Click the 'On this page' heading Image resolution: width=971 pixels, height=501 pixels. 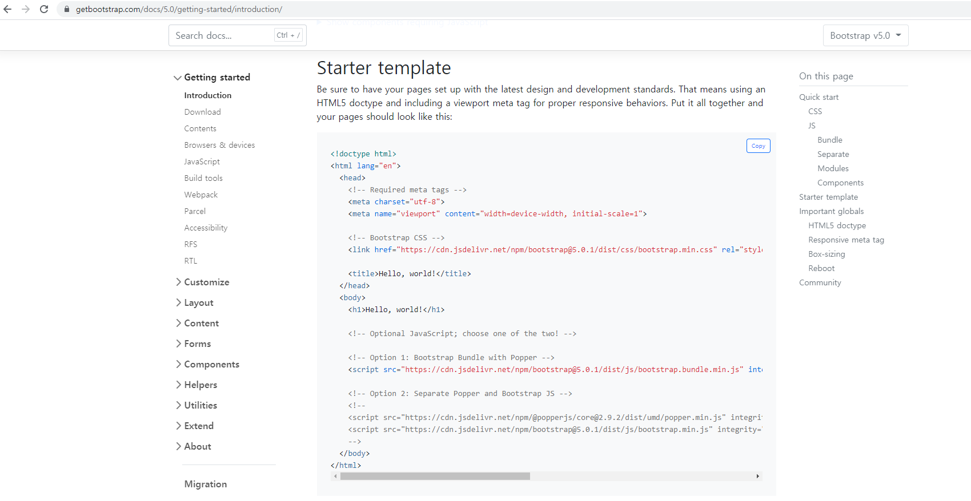pos(826,76)
